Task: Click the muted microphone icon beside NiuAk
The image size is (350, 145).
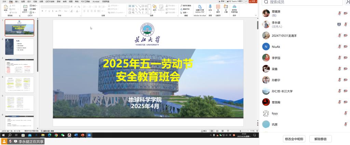Action: pos(339,47)
